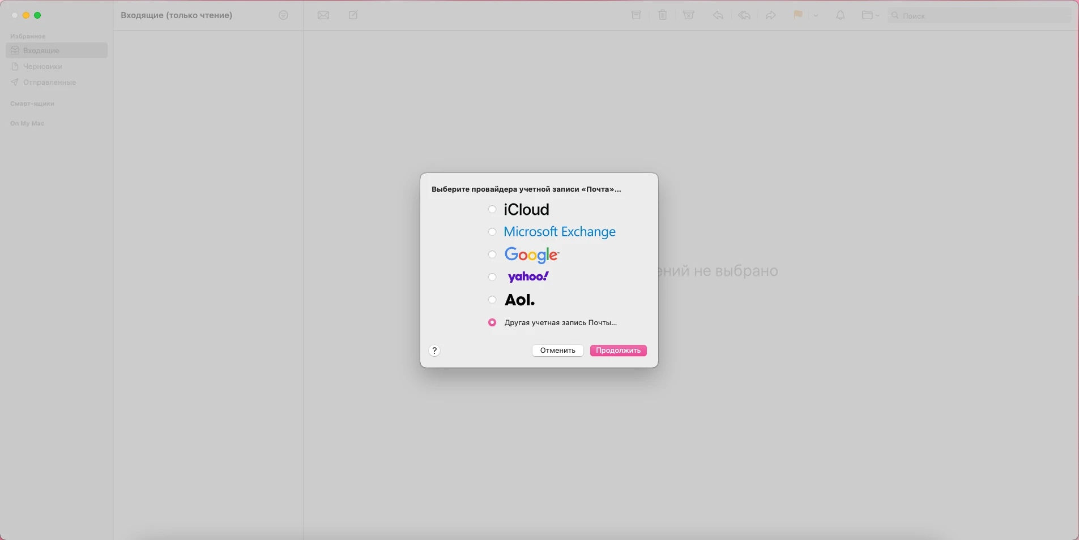Viewport: 1079px width, 540px height.
Task: Open the flag color dropdown chevron
Action: click(x=815, y=15)
